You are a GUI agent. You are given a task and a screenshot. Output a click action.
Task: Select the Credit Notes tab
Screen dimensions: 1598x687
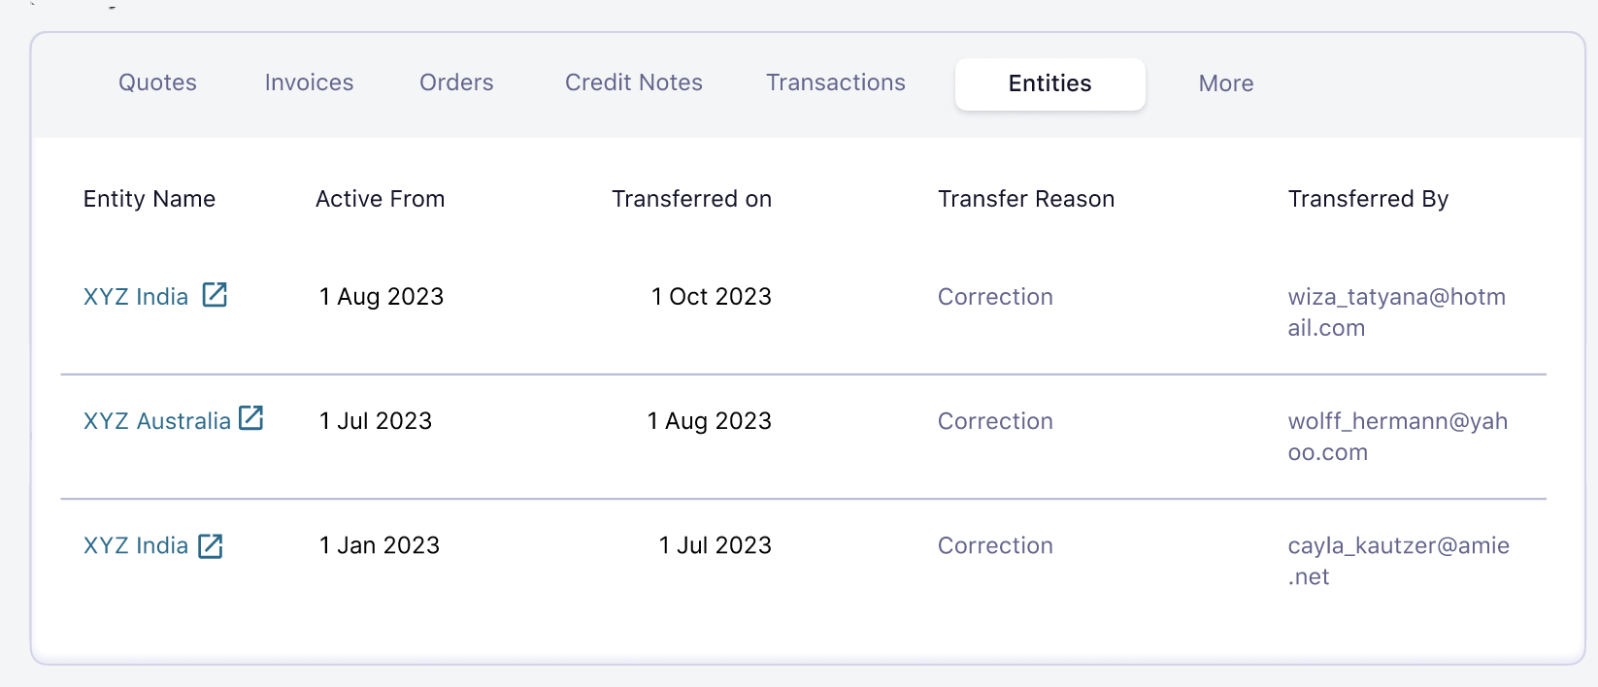click(633, 83)
